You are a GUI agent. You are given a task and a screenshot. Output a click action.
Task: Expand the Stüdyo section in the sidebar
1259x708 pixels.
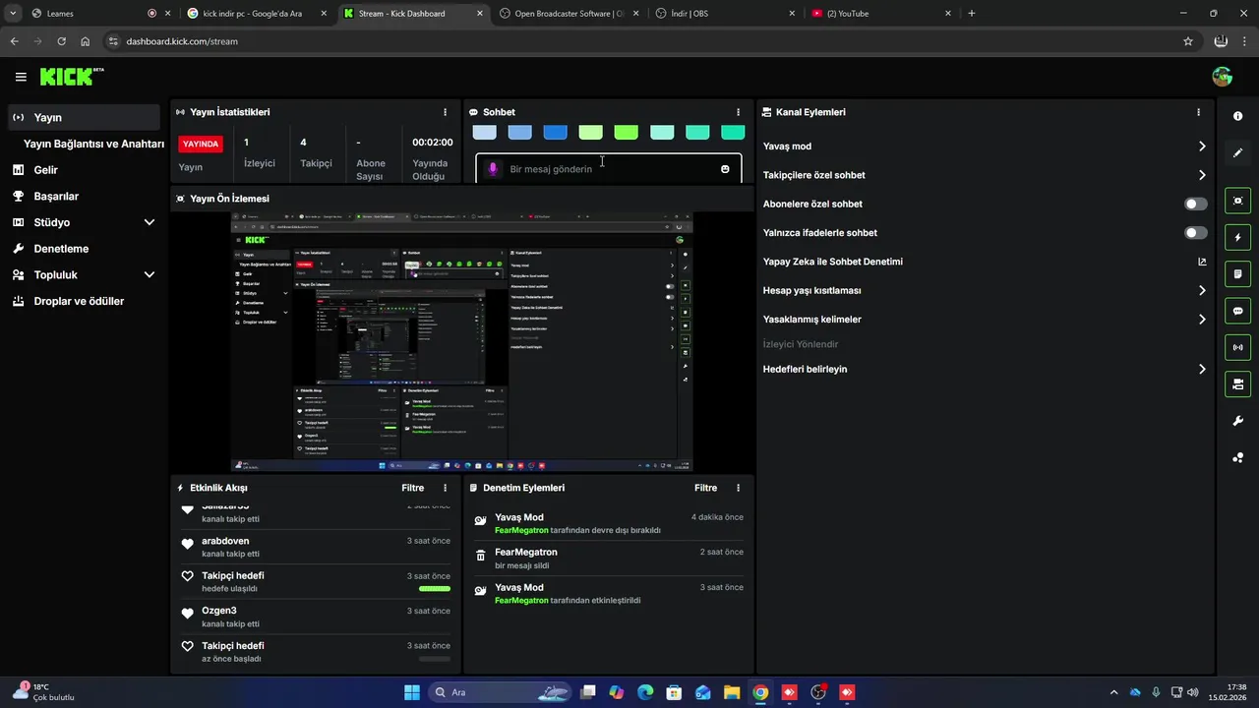(x=150, y=222)
